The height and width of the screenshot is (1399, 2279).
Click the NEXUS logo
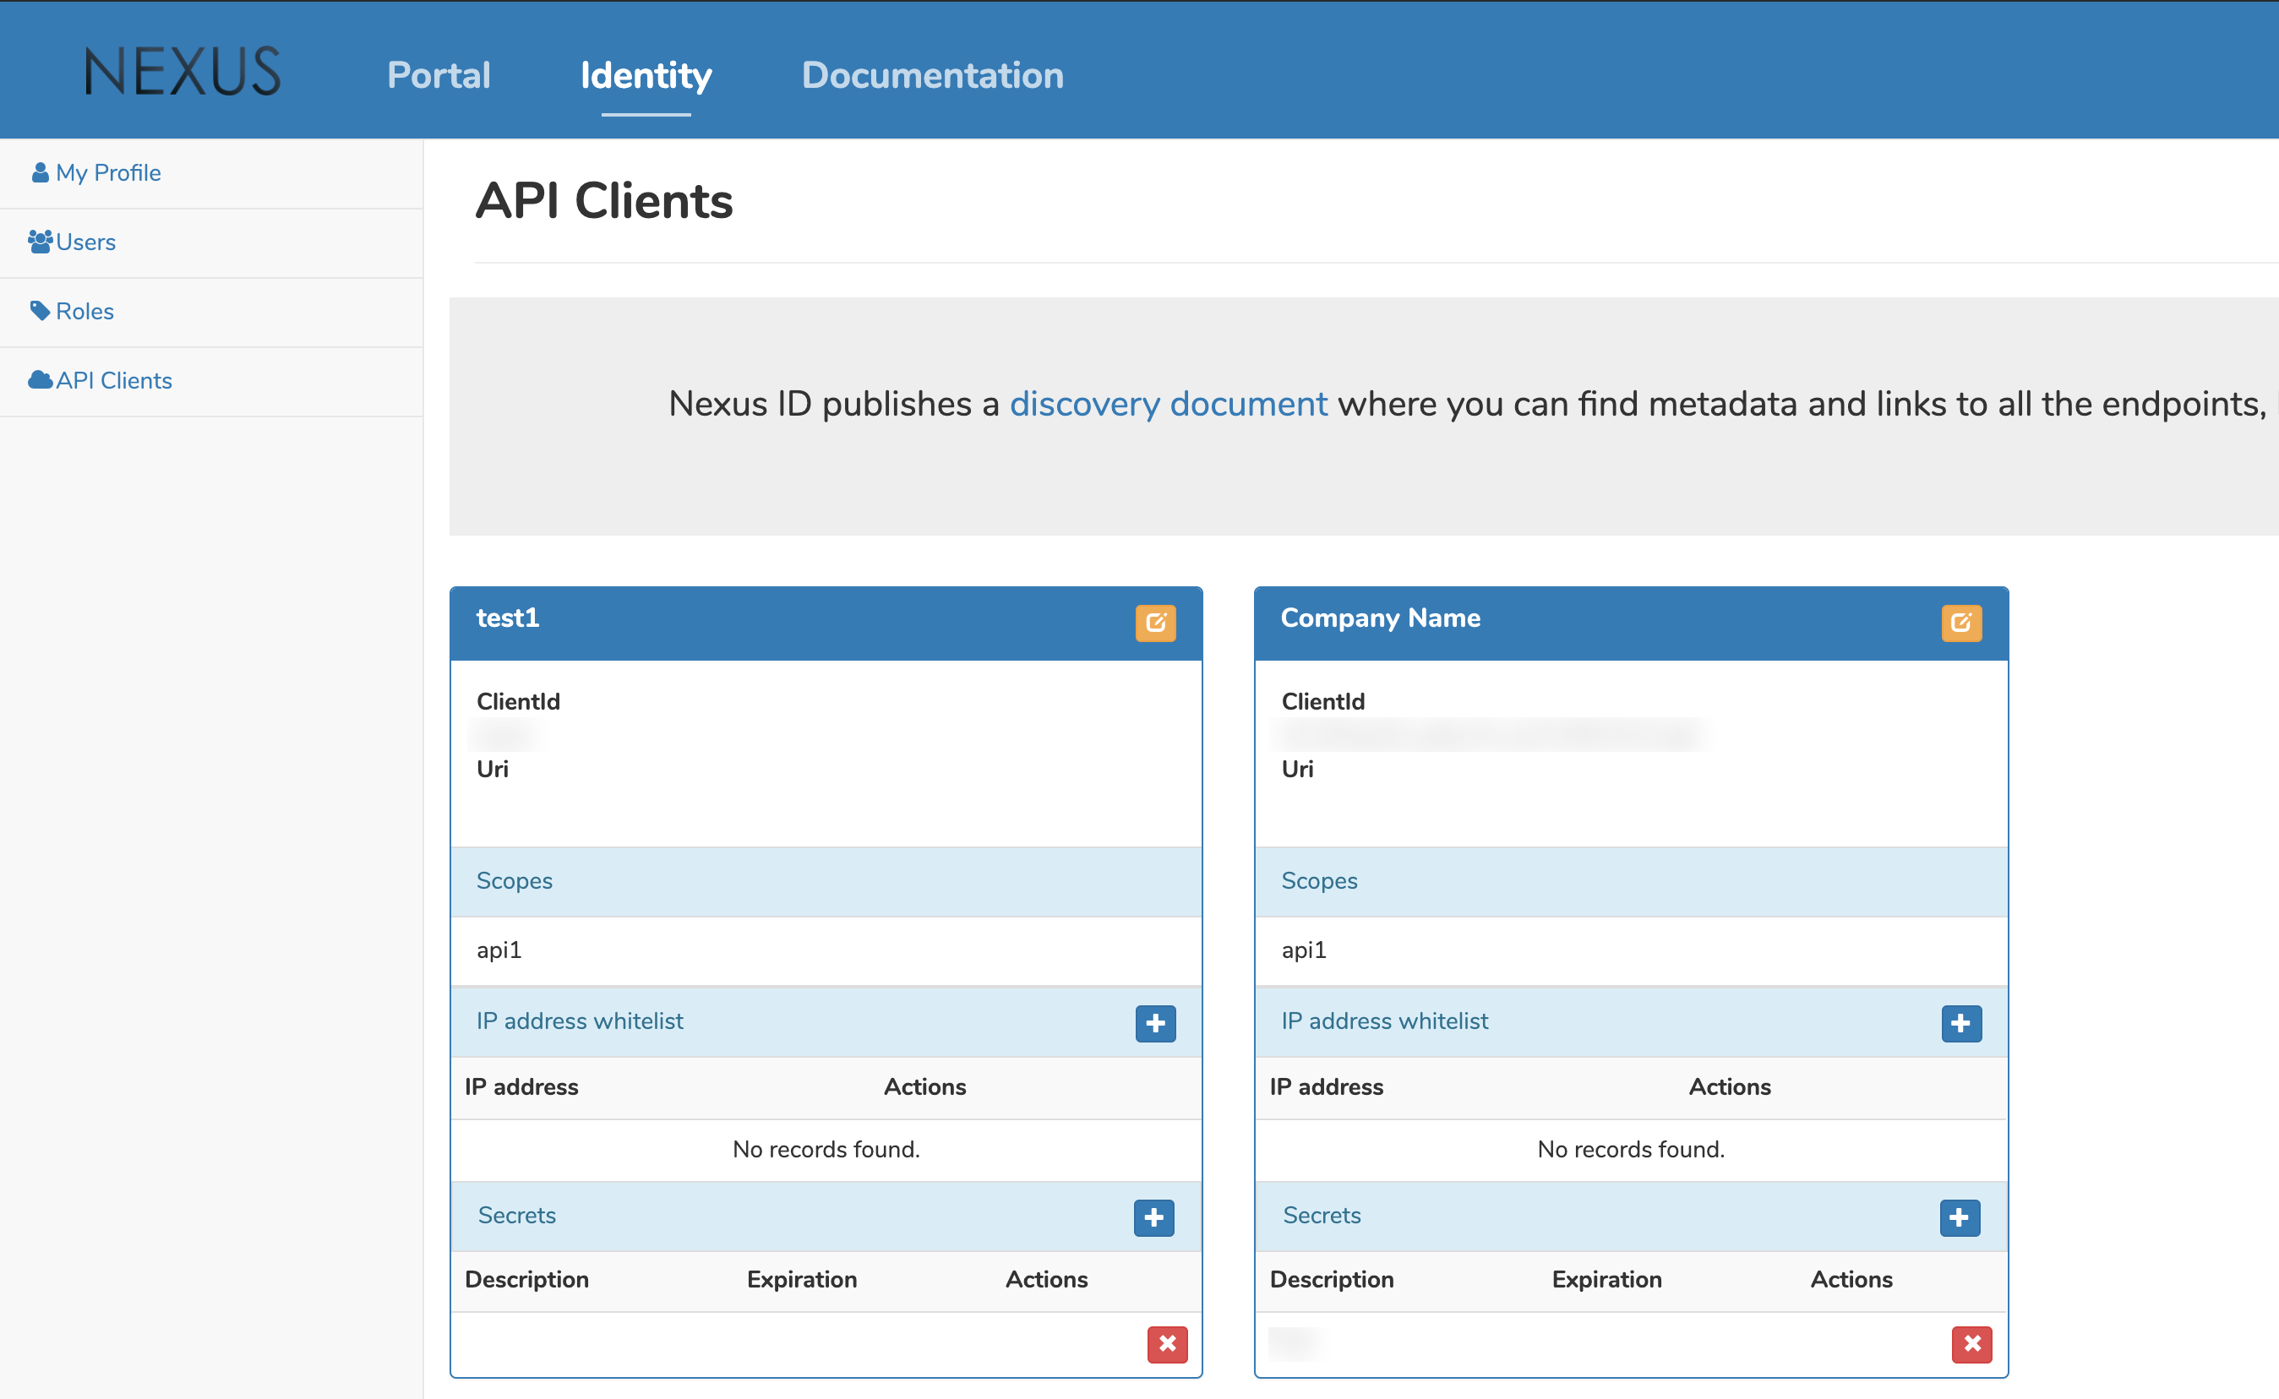coord(183,72)
